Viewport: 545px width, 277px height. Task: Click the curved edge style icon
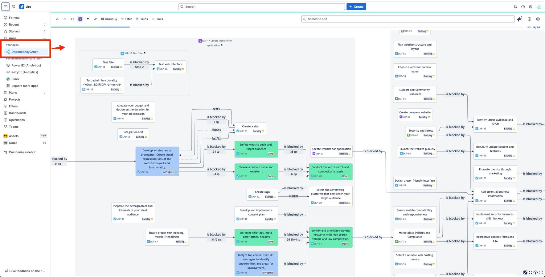click(x=65, y=19)
